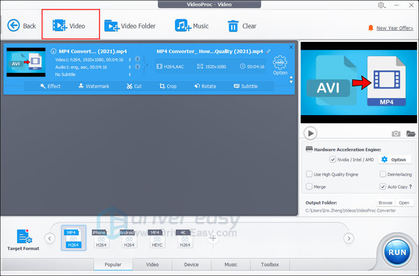
Task: Start conversion with RUN button
Action: 397,252
